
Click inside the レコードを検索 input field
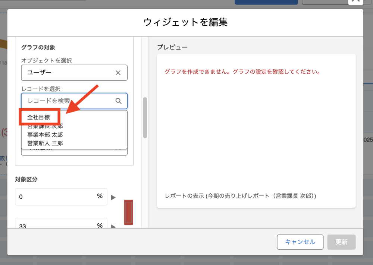click(x=60, y=101)
